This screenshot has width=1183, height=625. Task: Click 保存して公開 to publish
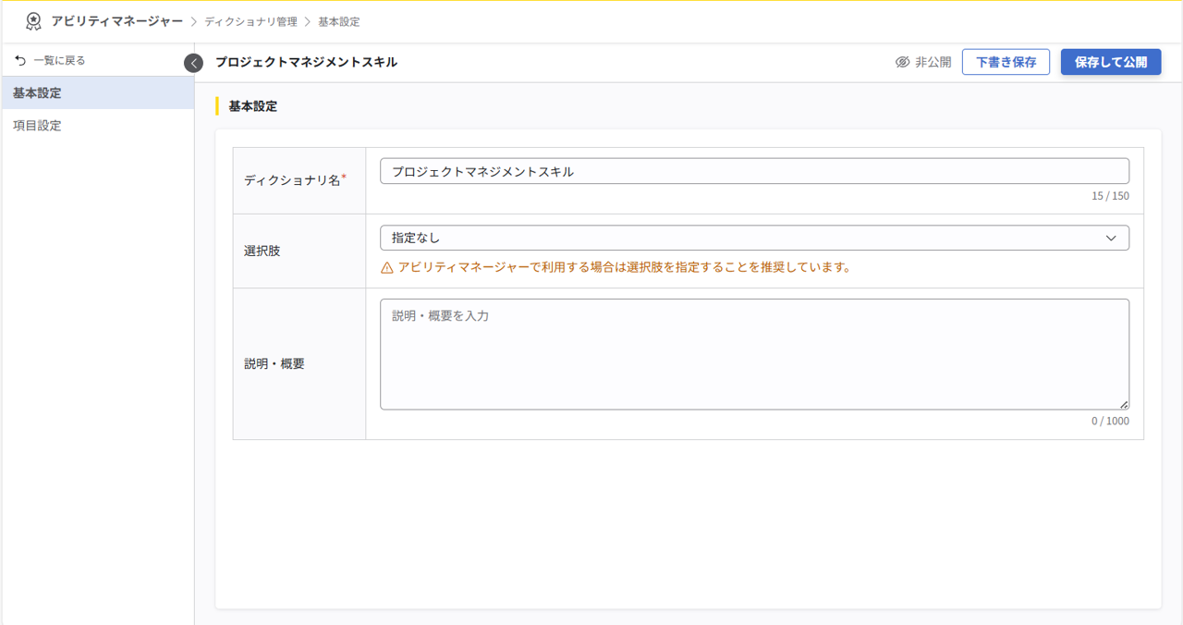1111,61
